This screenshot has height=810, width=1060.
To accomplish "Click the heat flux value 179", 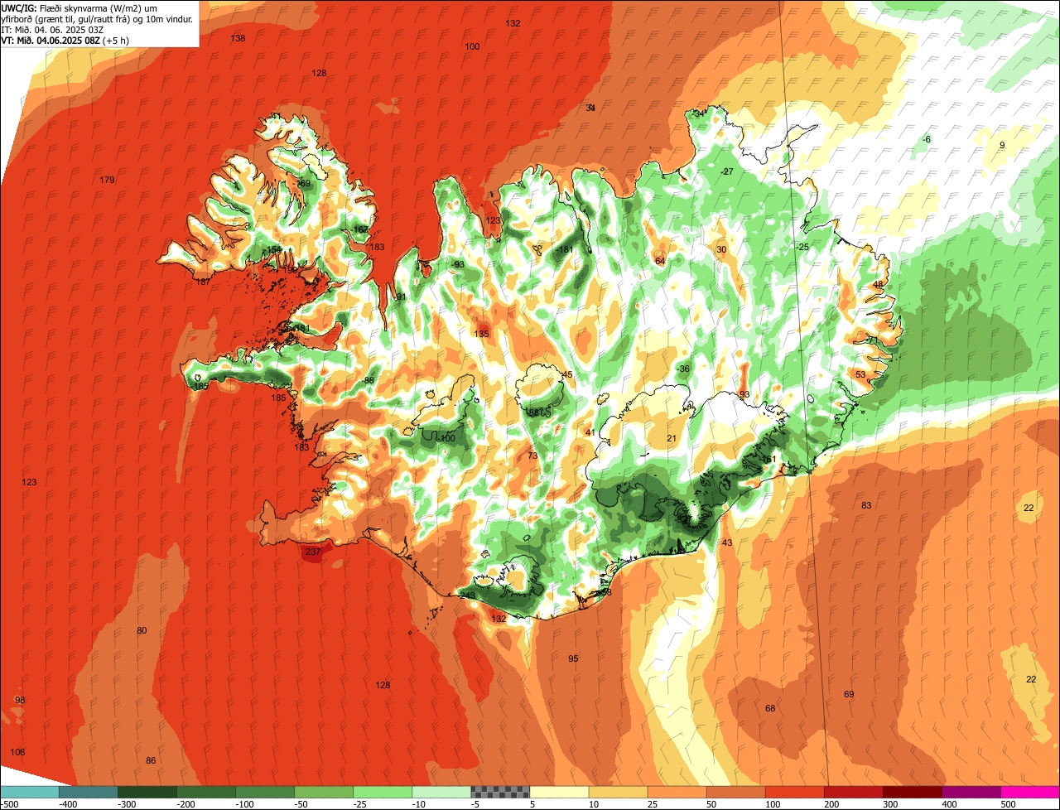I will 107,181.
